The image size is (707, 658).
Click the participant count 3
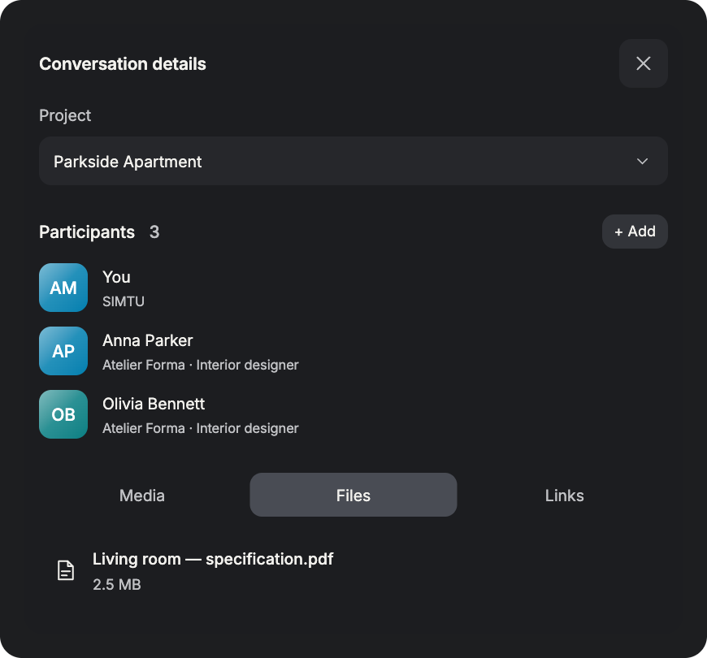154,232
